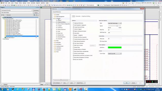Click the Load... button in Preferences
The width and height of the screenshot is (162, 91).
[72, 83]
